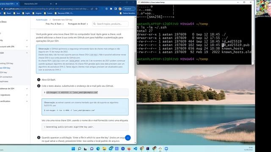Launch Microsoft Edge from taskbar
271x152 pixels.
pyautogui.click(x=98, y=149)
